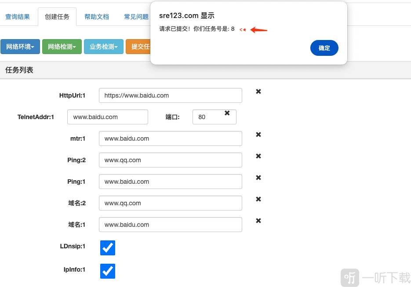Open the 帮助文档 tab
Viewport: 411px width, 287px height.
point(97,16)
